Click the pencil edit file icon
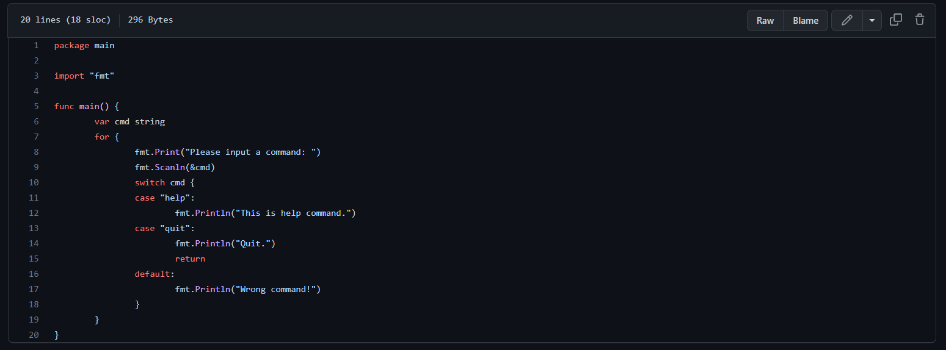946x350 pixels. 846,20
